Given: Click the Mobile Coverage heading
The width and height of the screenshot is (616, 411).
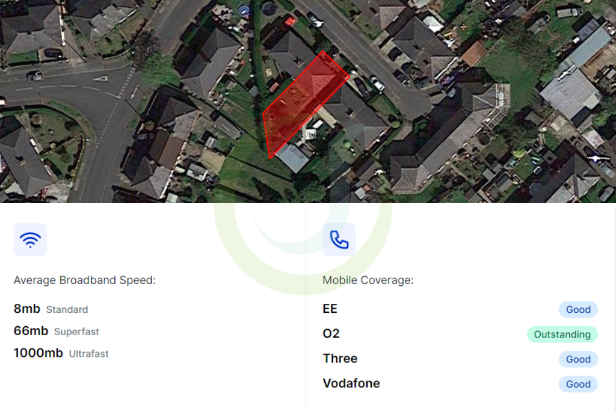Looking at the screenshot, I should 368,280.
